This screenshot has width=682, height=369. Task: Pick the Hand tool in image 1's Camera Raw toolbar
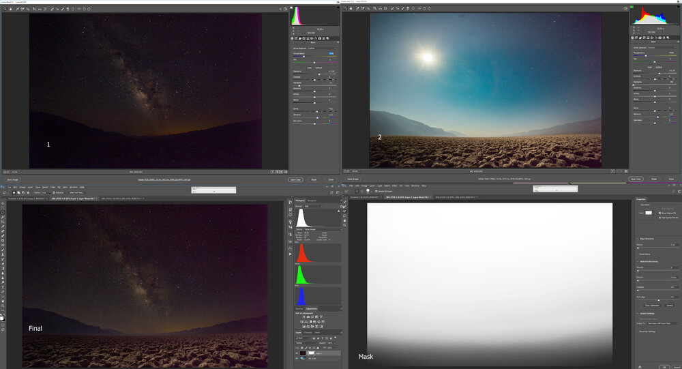click(x=10, y=9)
